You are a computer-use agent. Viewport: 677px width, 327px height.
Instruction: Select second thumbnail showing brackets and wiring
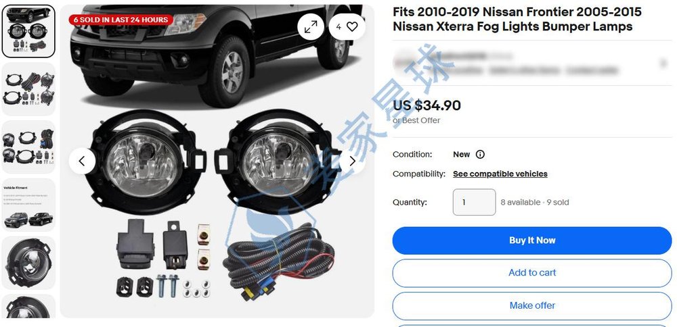pos(28,89)
